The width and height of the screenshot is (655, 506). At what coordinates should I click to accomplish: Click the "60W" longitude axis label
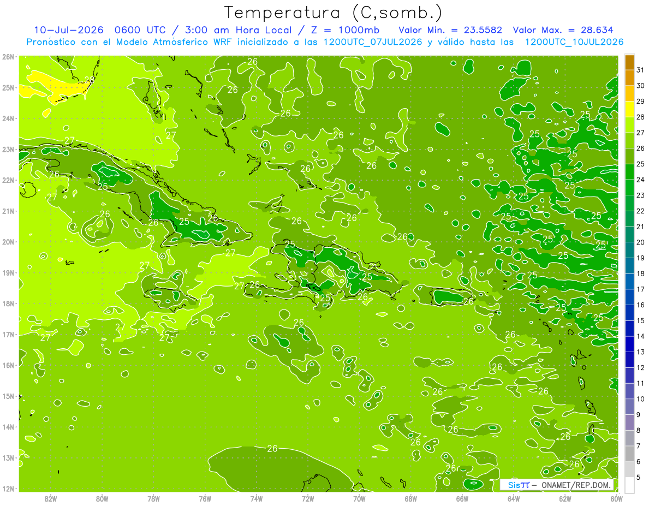pos(617,498)
